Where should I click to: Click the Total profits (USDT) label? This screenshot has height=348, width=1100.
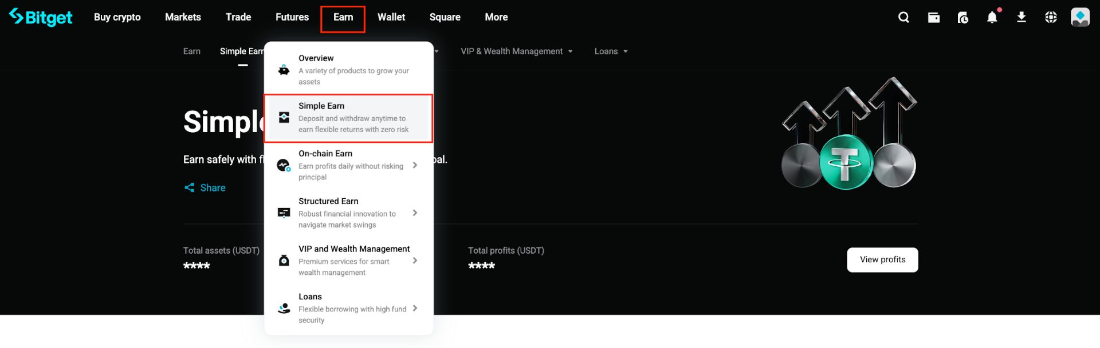coord(506,251)
